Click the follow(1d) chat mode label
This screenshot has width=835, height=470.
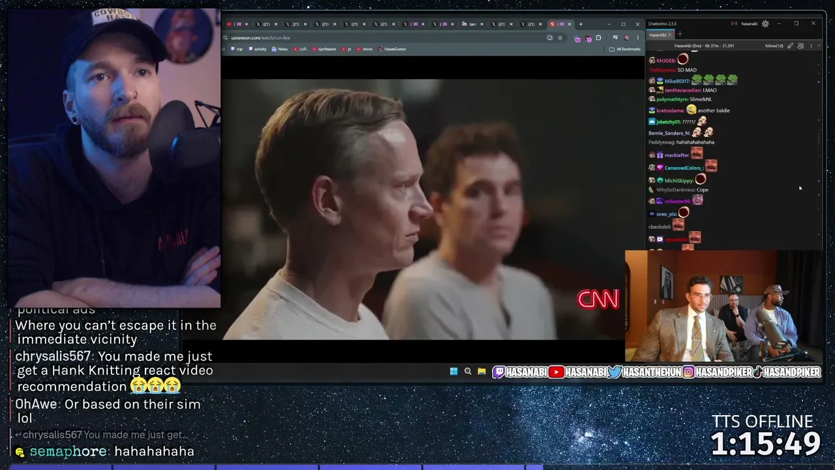coord(774,46)
